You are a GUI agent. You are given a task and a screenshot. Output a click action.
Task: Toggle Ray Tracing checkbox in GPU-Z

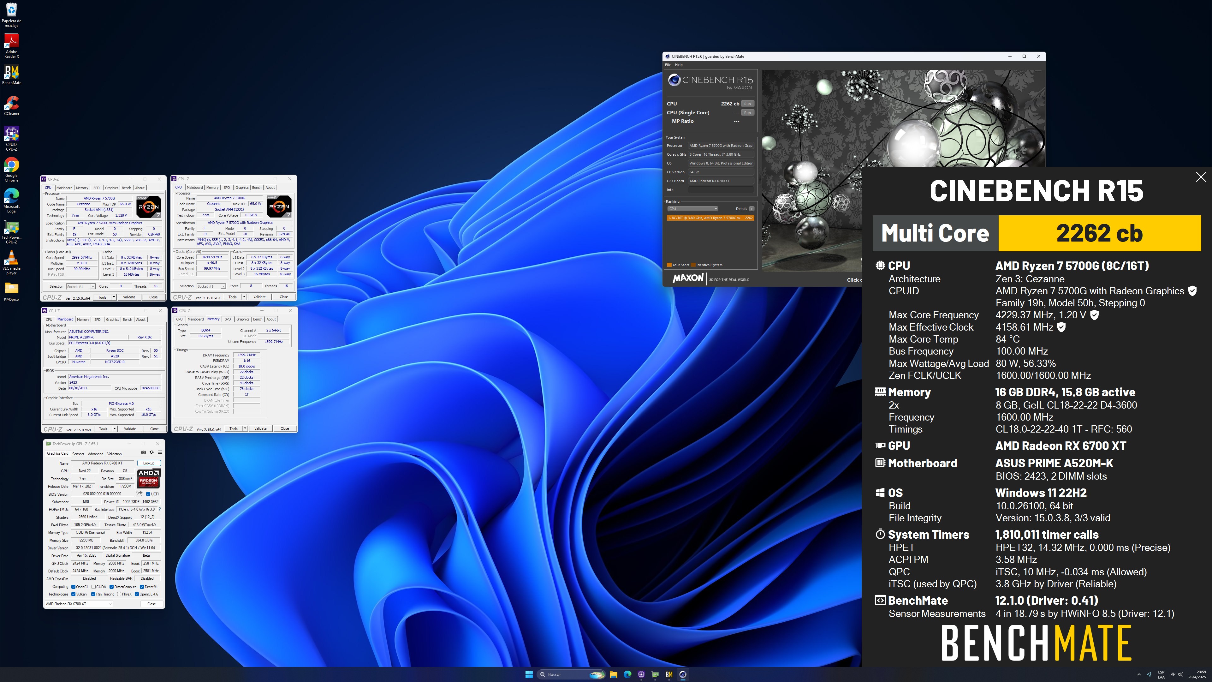[93, 595]
